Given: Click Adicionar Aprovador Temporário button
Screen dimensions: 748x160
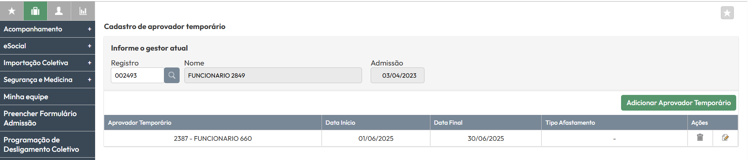Looking at the screenshot, I should click(678, 103).
